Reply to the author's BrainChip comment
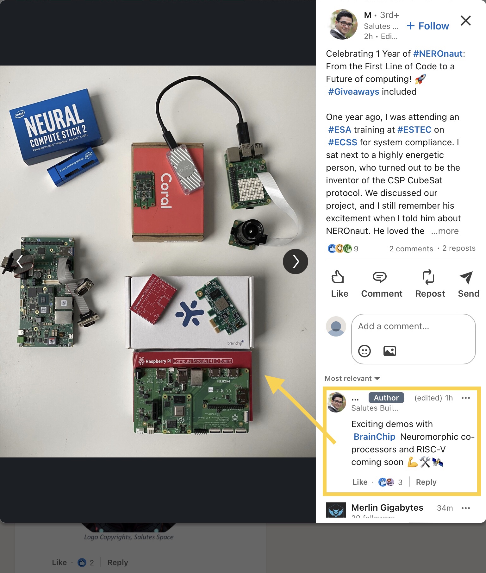The width and height of the screenshot is (486, 573). click(x=426, y=482)
